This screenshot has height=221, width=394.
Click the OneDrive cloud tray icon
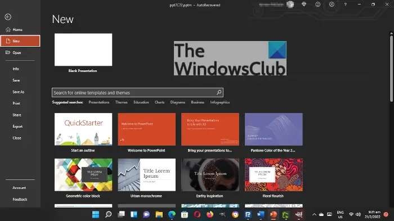tap(321, 214)
